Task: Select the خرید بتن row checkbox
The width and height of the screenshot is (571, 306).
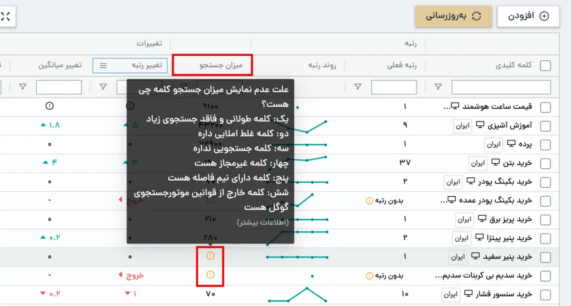Action: 545,163
